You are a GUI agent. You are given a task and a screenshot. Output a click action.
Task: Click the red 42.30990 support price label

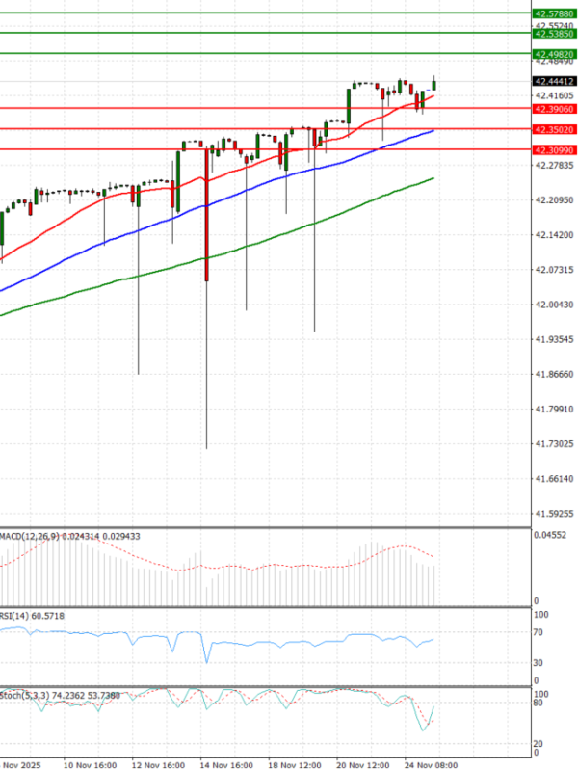(x=554, y=150)
